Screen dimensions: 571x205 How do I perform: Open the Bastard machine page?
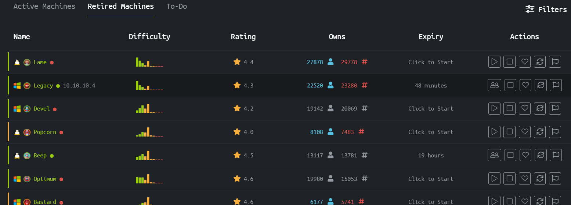45,202
